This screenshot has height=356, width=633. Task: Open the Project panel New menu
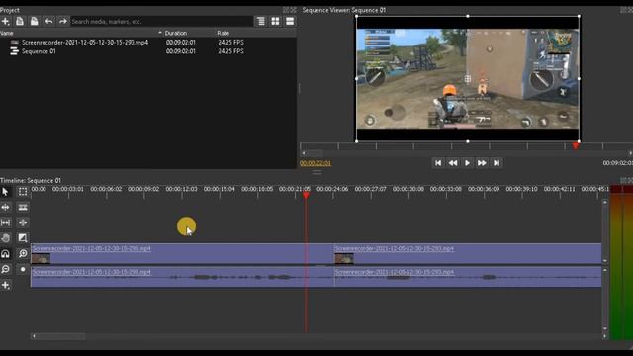click(5, 21)
